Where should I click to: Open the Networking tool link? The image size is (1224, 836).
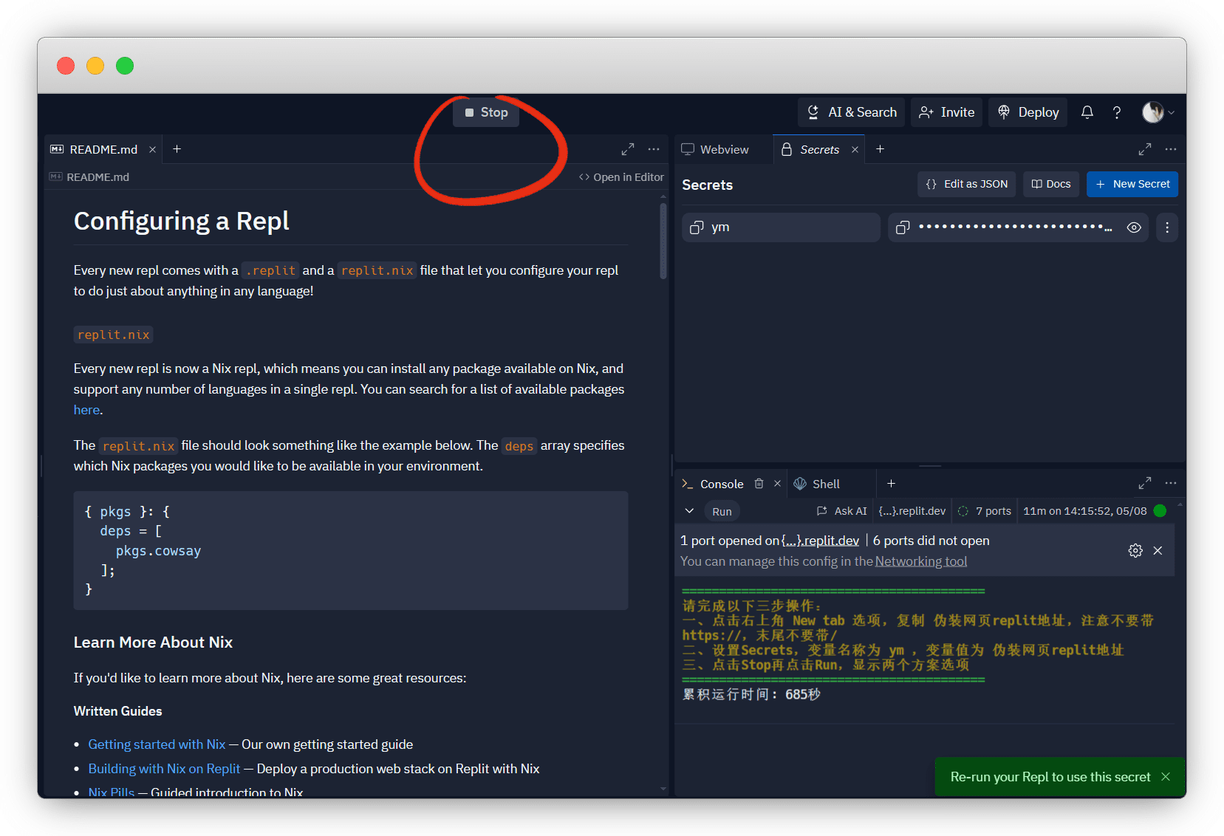[x=921, y=561]
